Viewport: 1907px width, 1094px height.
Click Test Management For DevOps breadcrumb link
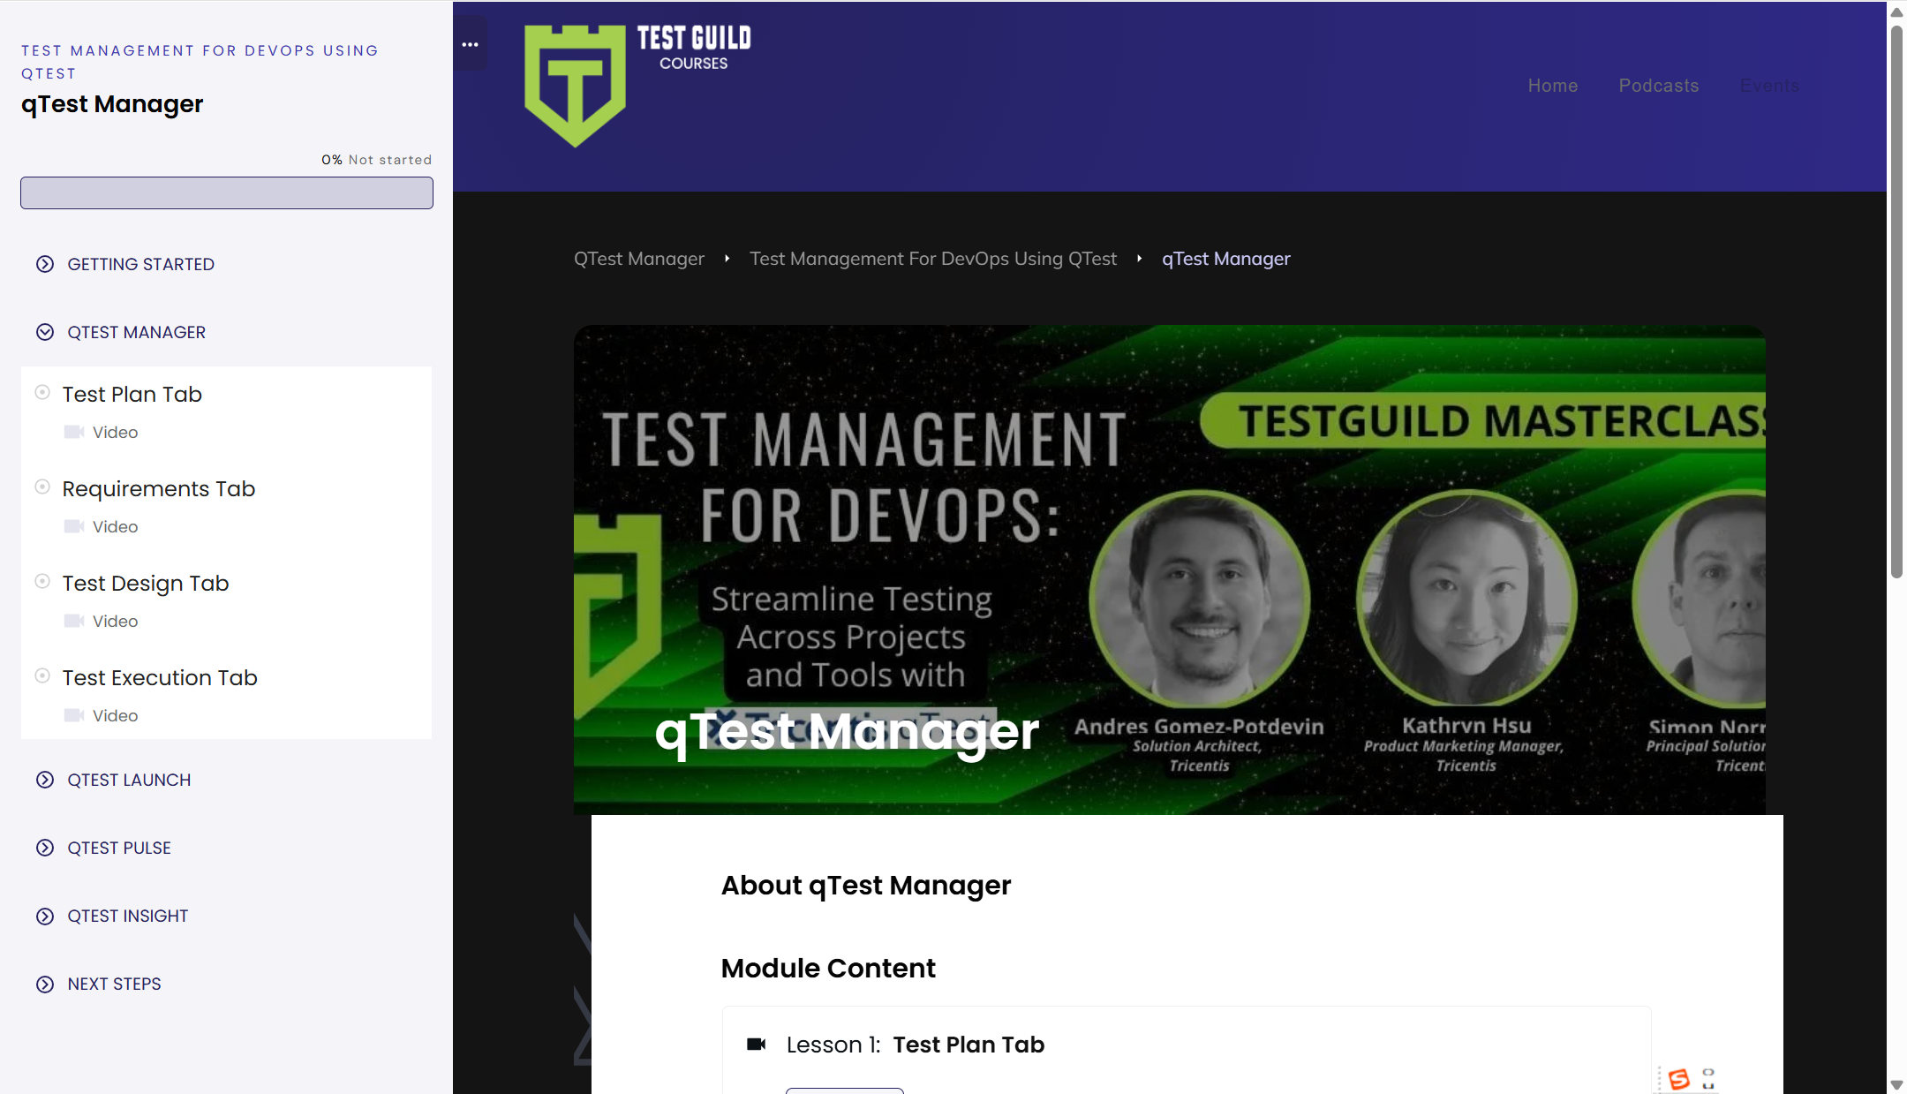click(x=933, y=259)
